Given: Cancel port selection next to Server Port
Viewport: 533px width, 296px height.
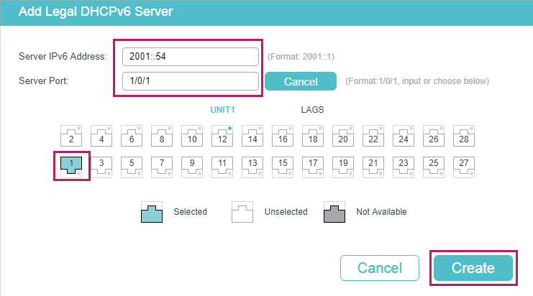Looking at the screenshot, I should tap(301, 81).
